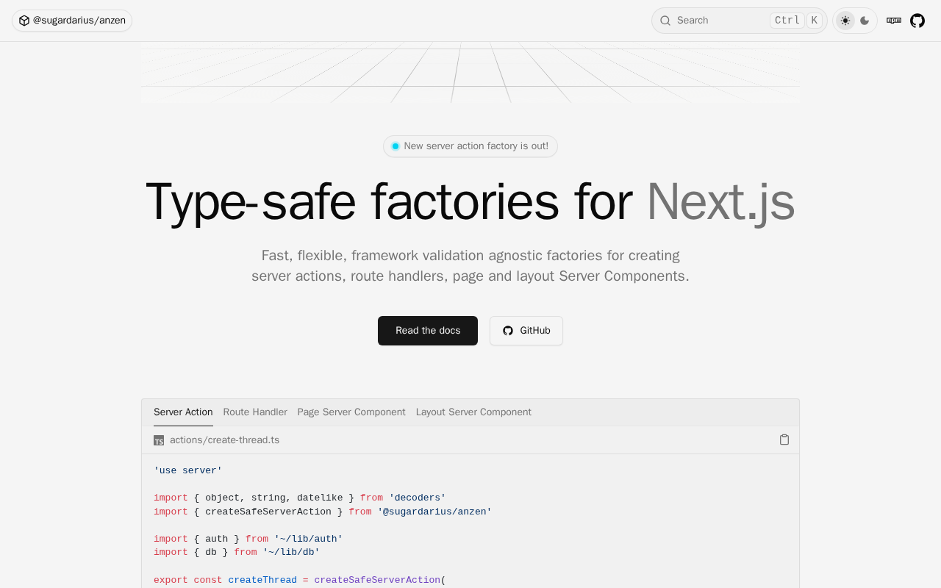Click the import line from '~/lib/auth'
Viewport: 941px width, 588px height.
coord(248,539)
